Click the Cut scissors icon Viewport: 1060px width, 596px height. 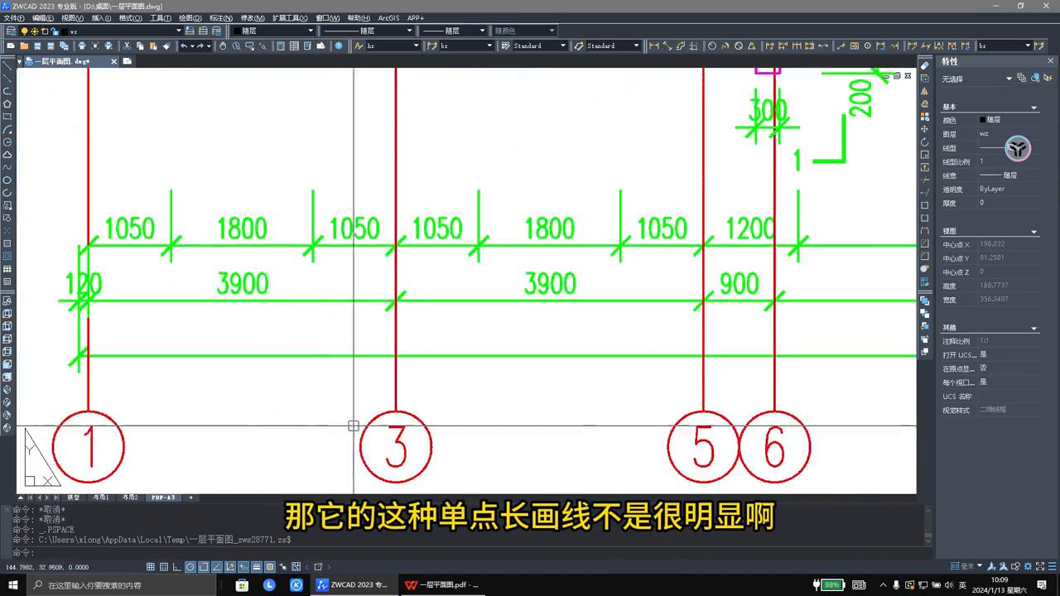(127, 46)
